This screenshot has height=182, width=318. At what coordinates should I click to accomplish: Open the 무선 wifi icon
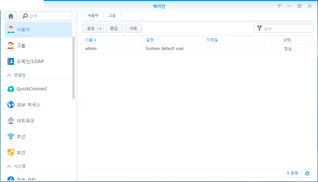(11, 136)
